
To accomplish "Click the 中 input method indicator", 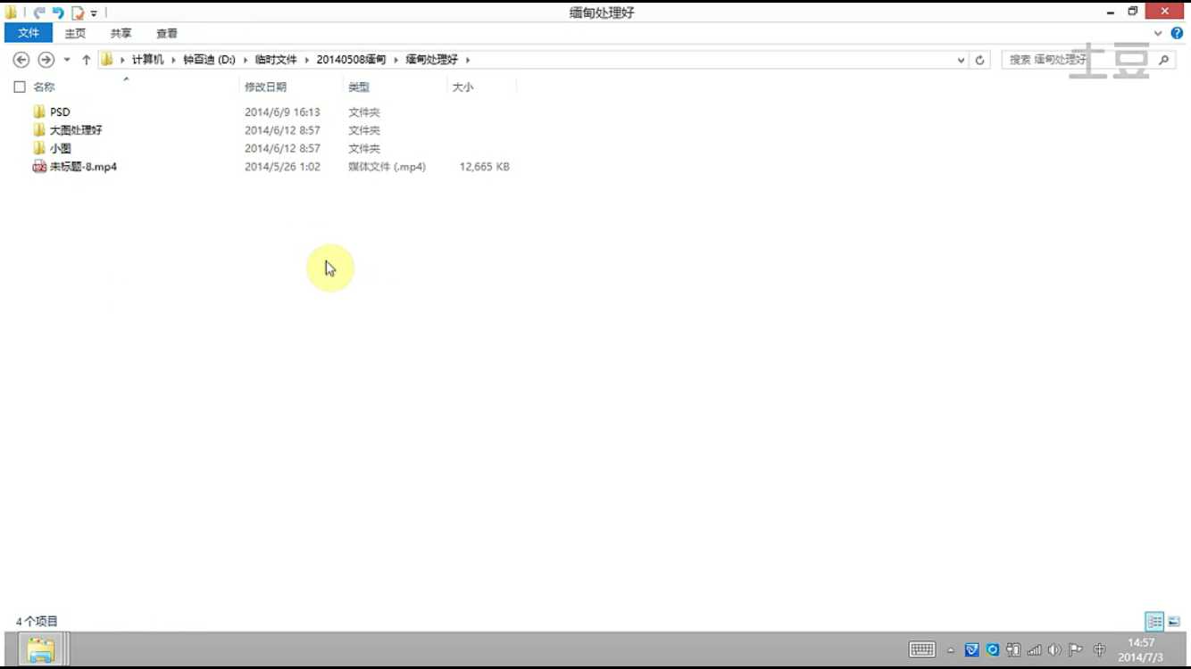I will coord(1100,650).
